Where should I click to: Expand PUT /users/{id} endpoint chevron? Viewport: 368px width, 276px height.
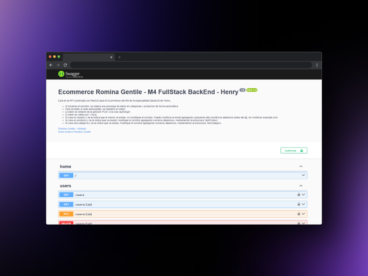(303, 214)
